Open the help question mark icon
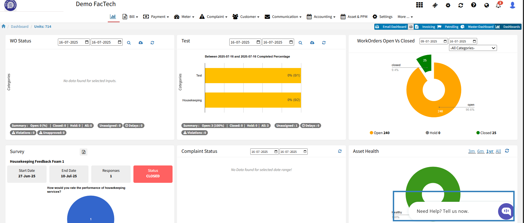524x223 pixels. [x=474, y=5]
